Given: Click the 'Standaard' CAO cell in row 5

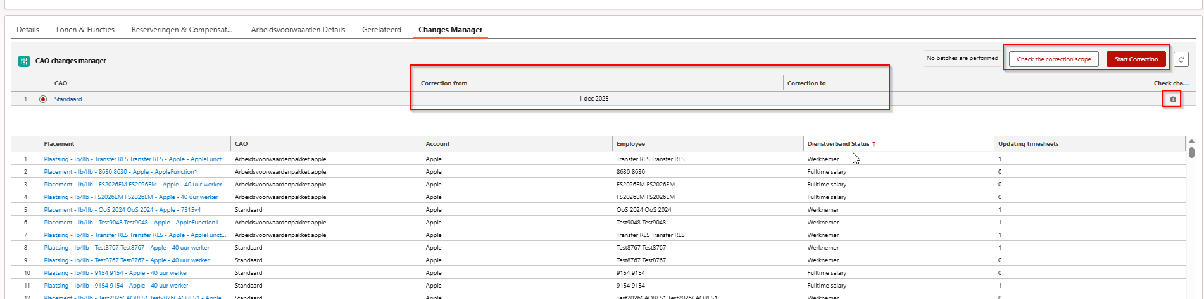Looking at the screenshot, I should click(x=248, y=210).
